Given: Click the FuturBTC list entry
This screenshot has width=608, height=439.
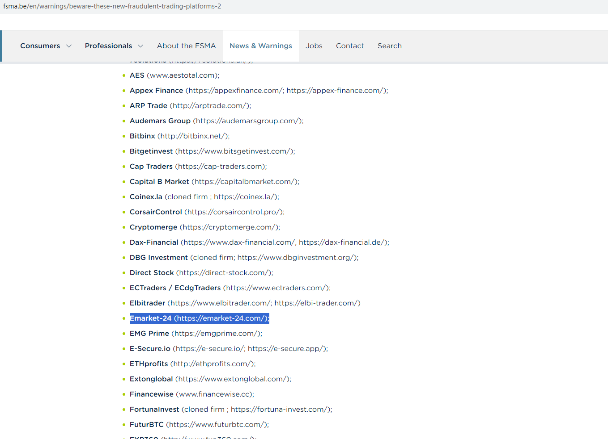Looking at the screenshot, I should tap(147, 425).
